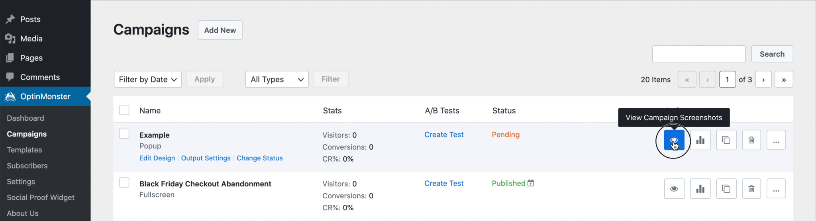The image size is (816, 221).
Task: Open the Example campaign name
Action: pyautogui.click(x=154, y=135)
